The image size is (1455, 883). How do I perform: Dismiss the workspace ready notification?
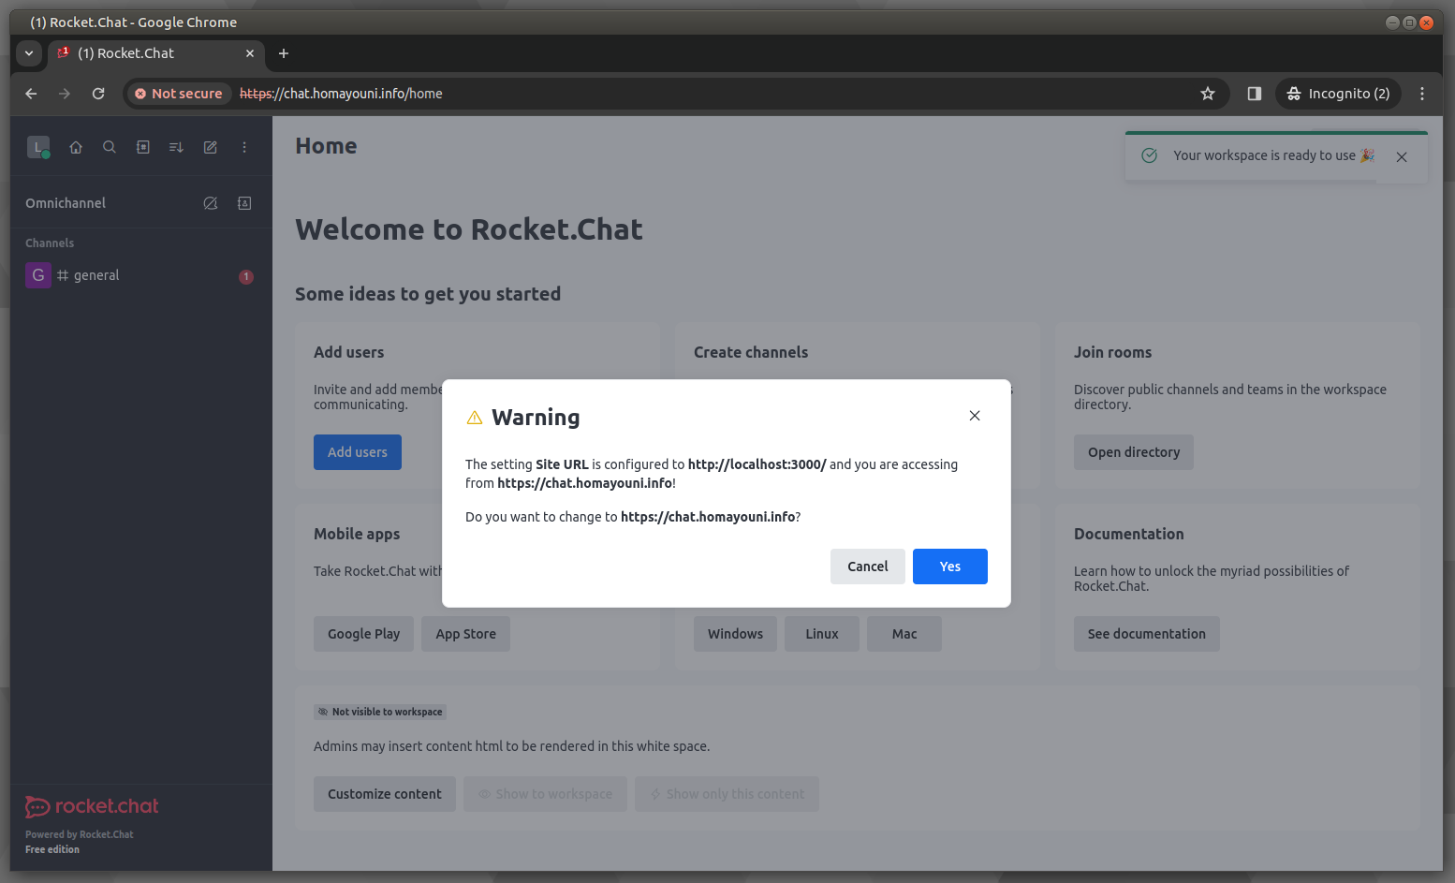point(1402,157)
